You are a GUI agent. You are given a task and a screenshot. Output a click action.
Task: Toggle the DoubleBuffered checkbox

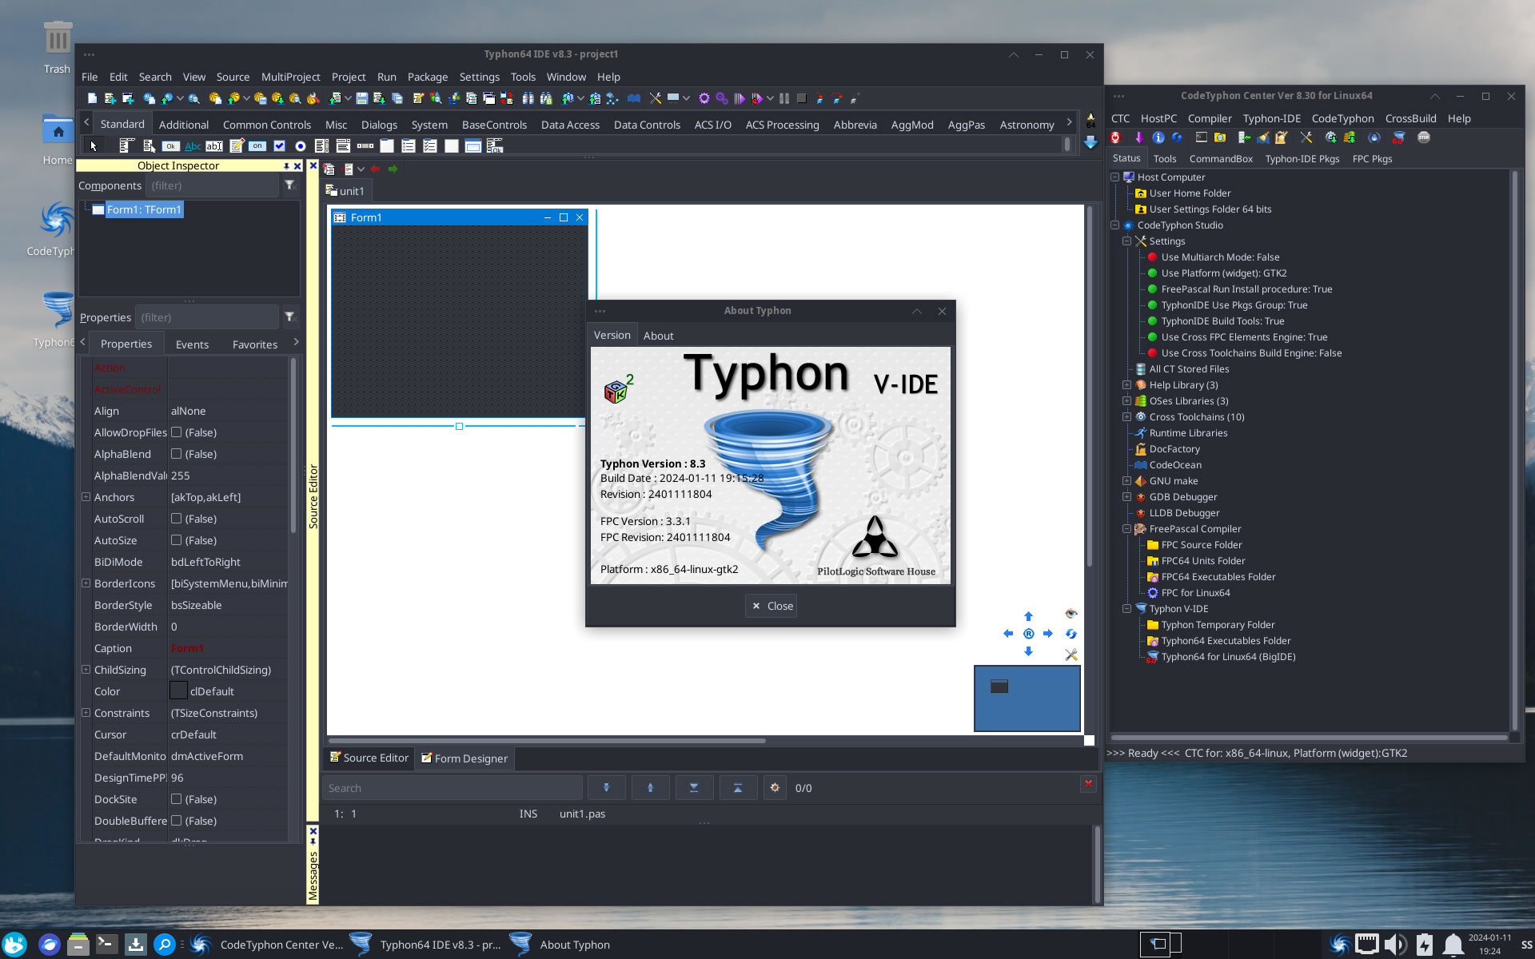(176, 821)
